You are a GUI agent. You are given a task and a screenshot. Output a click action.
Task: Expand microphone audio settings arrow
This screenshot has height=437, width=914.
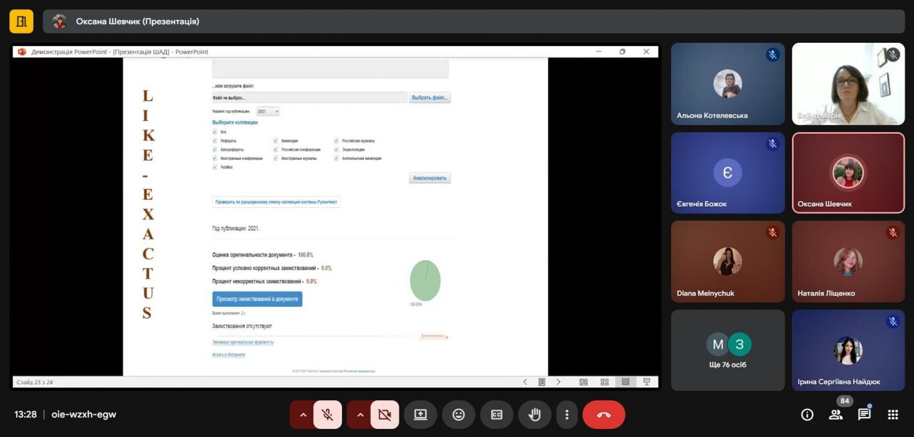point(302,414)
